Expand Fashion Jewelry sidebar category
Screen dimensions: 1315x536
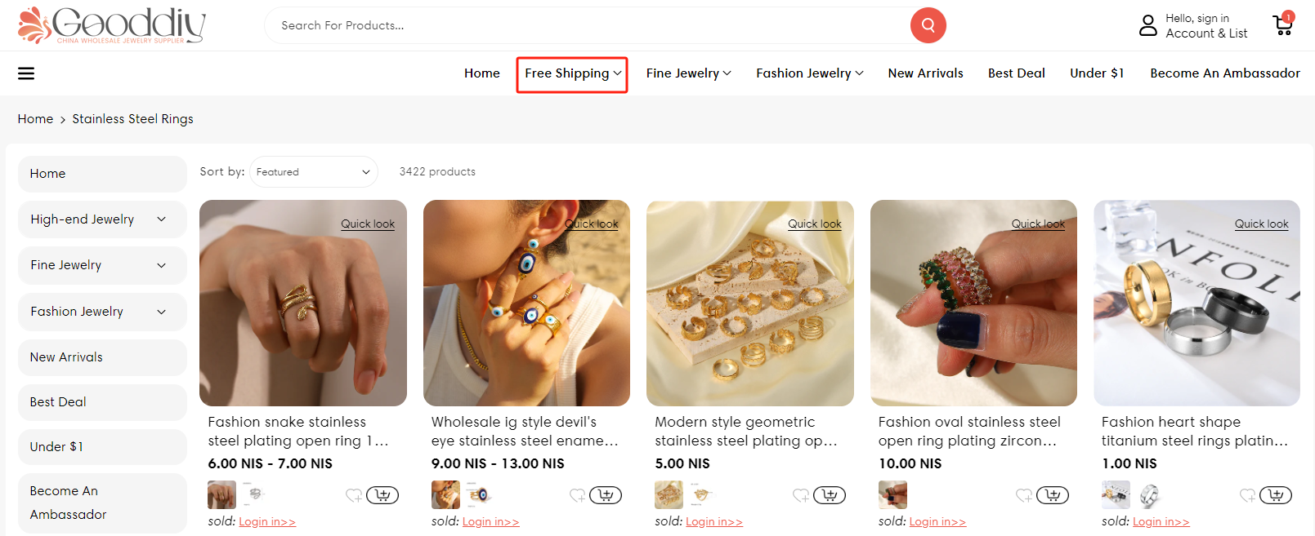pyautogui.click(x=161, y=312)
